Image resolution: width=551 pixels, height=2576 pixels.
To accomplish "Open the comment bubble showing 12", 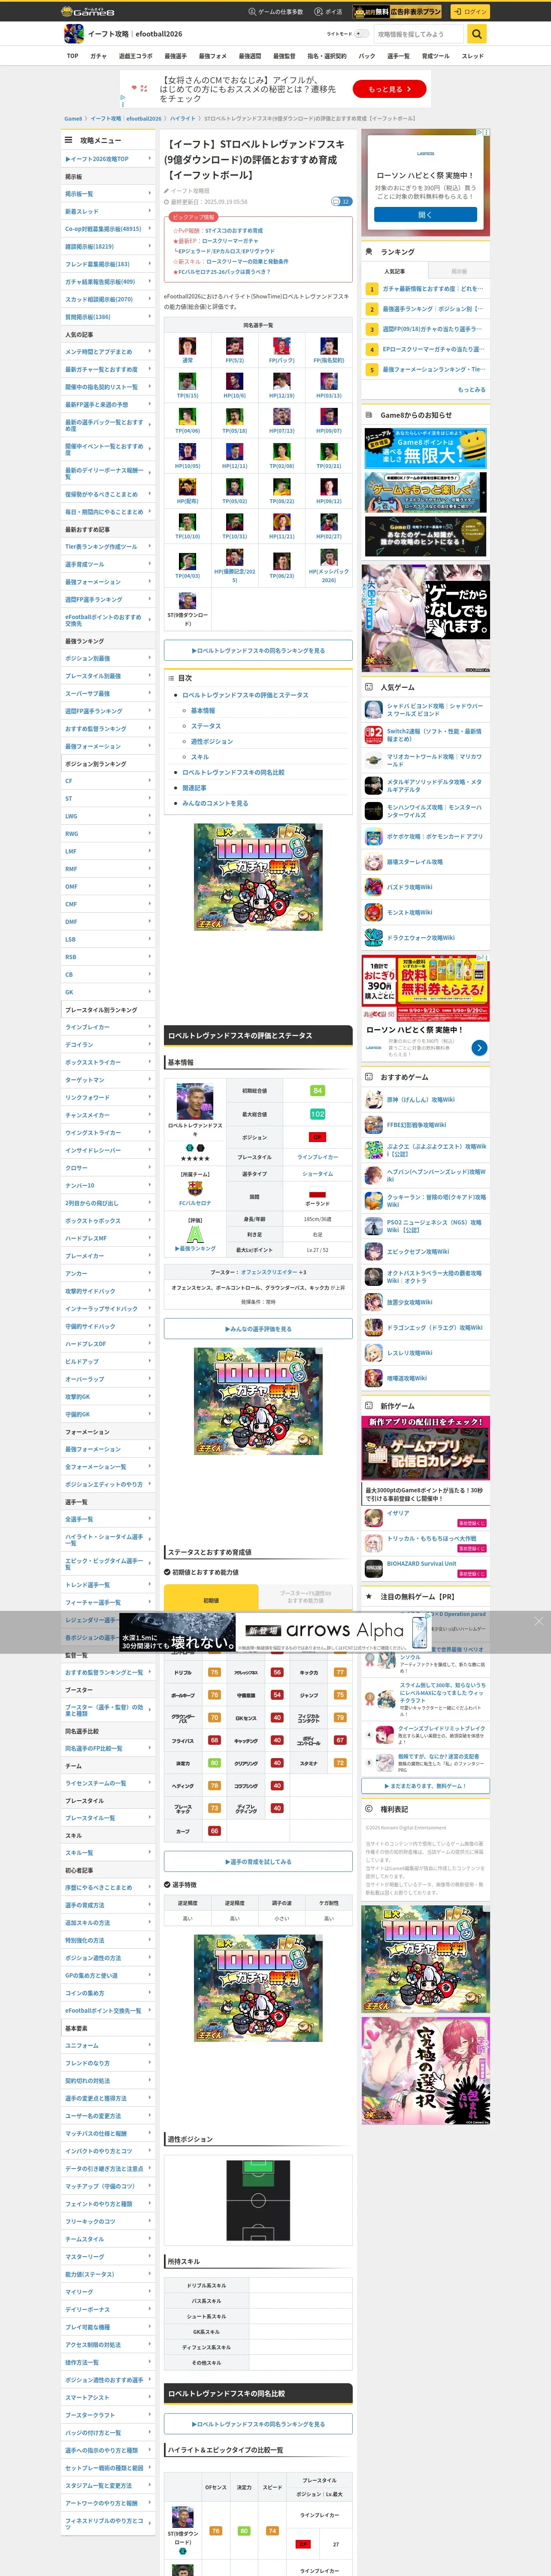I will coord(342,201).
